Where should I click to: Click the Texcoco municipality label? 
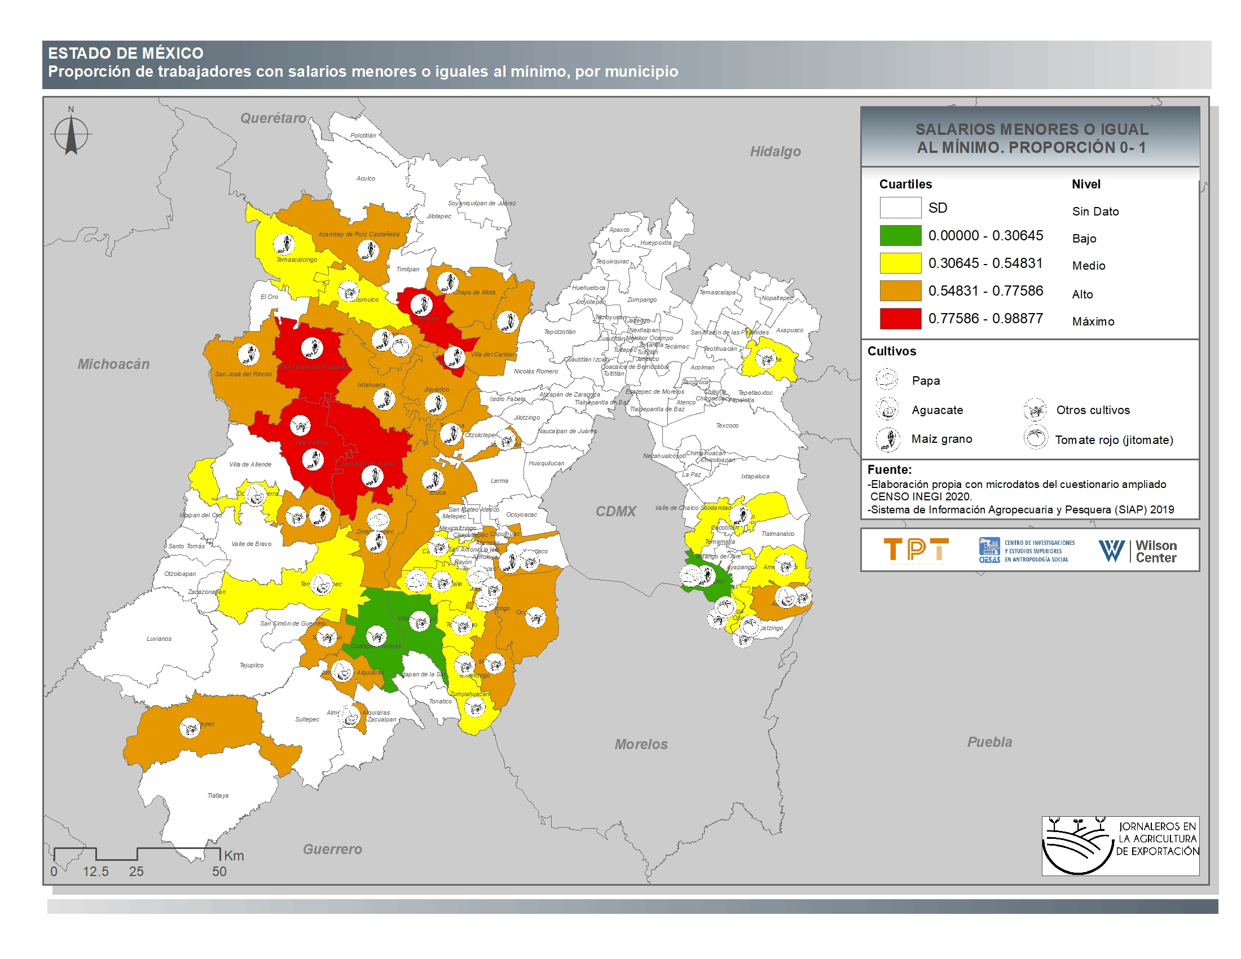pyautogui.click(x=727, y=425)
